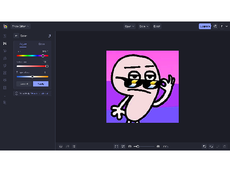The width and height of the screenshot is (230, 172).
Task: Click the fit-to-screen icon
Action: tap(116, 146)
